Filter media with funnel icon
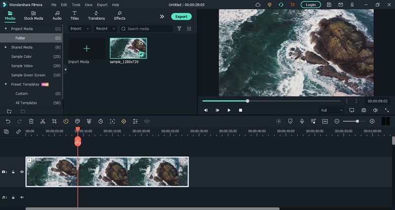The image size is (395, 210). pyautogui.click(x=179, y=29)
